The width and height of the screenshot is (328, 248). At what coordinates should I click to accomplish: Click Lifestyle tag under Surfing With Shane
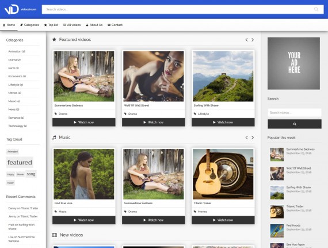point(203,114)
